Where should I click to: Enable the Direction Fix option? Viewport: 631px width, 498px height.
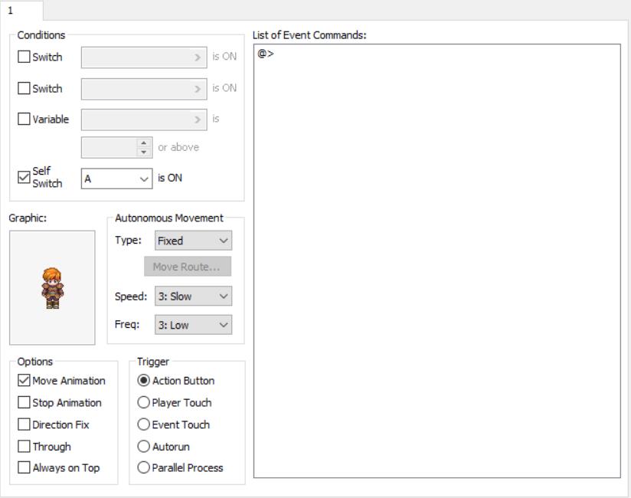coord(24,424)
